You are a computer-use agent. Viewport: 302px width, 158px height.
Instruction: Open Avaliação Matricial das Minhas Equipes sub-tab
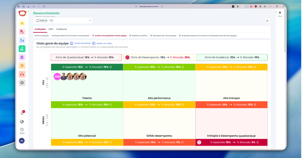(x=208, y=36)
